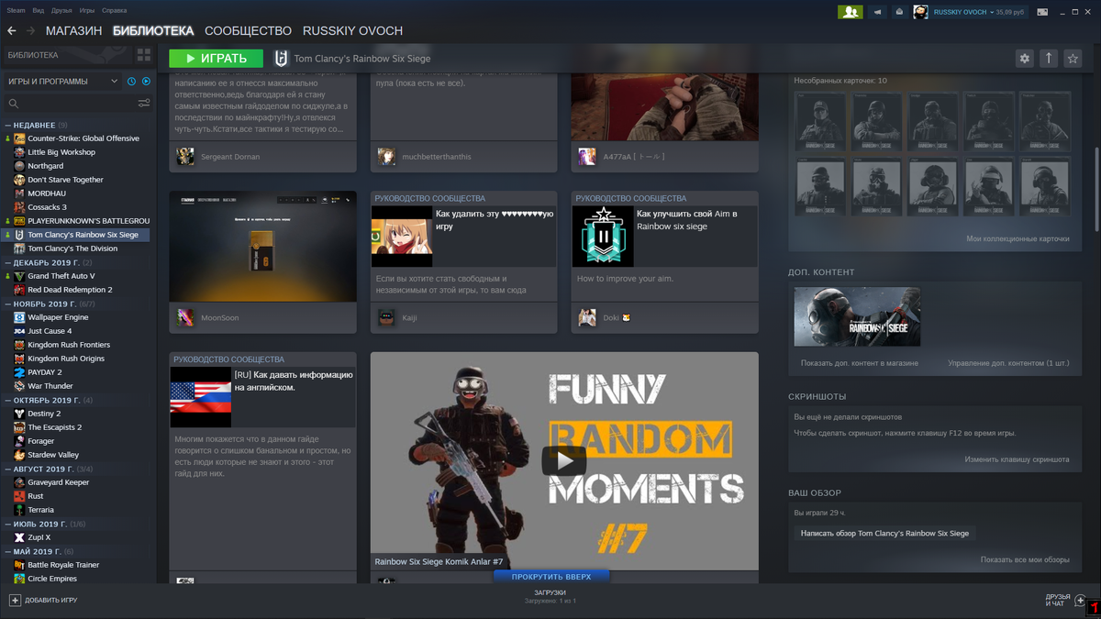The height and width of the screenshot is (619, 1101).
Task: Collapse the НОЯБРЬ 2019 Г. section
Action: tap(8, 304)
